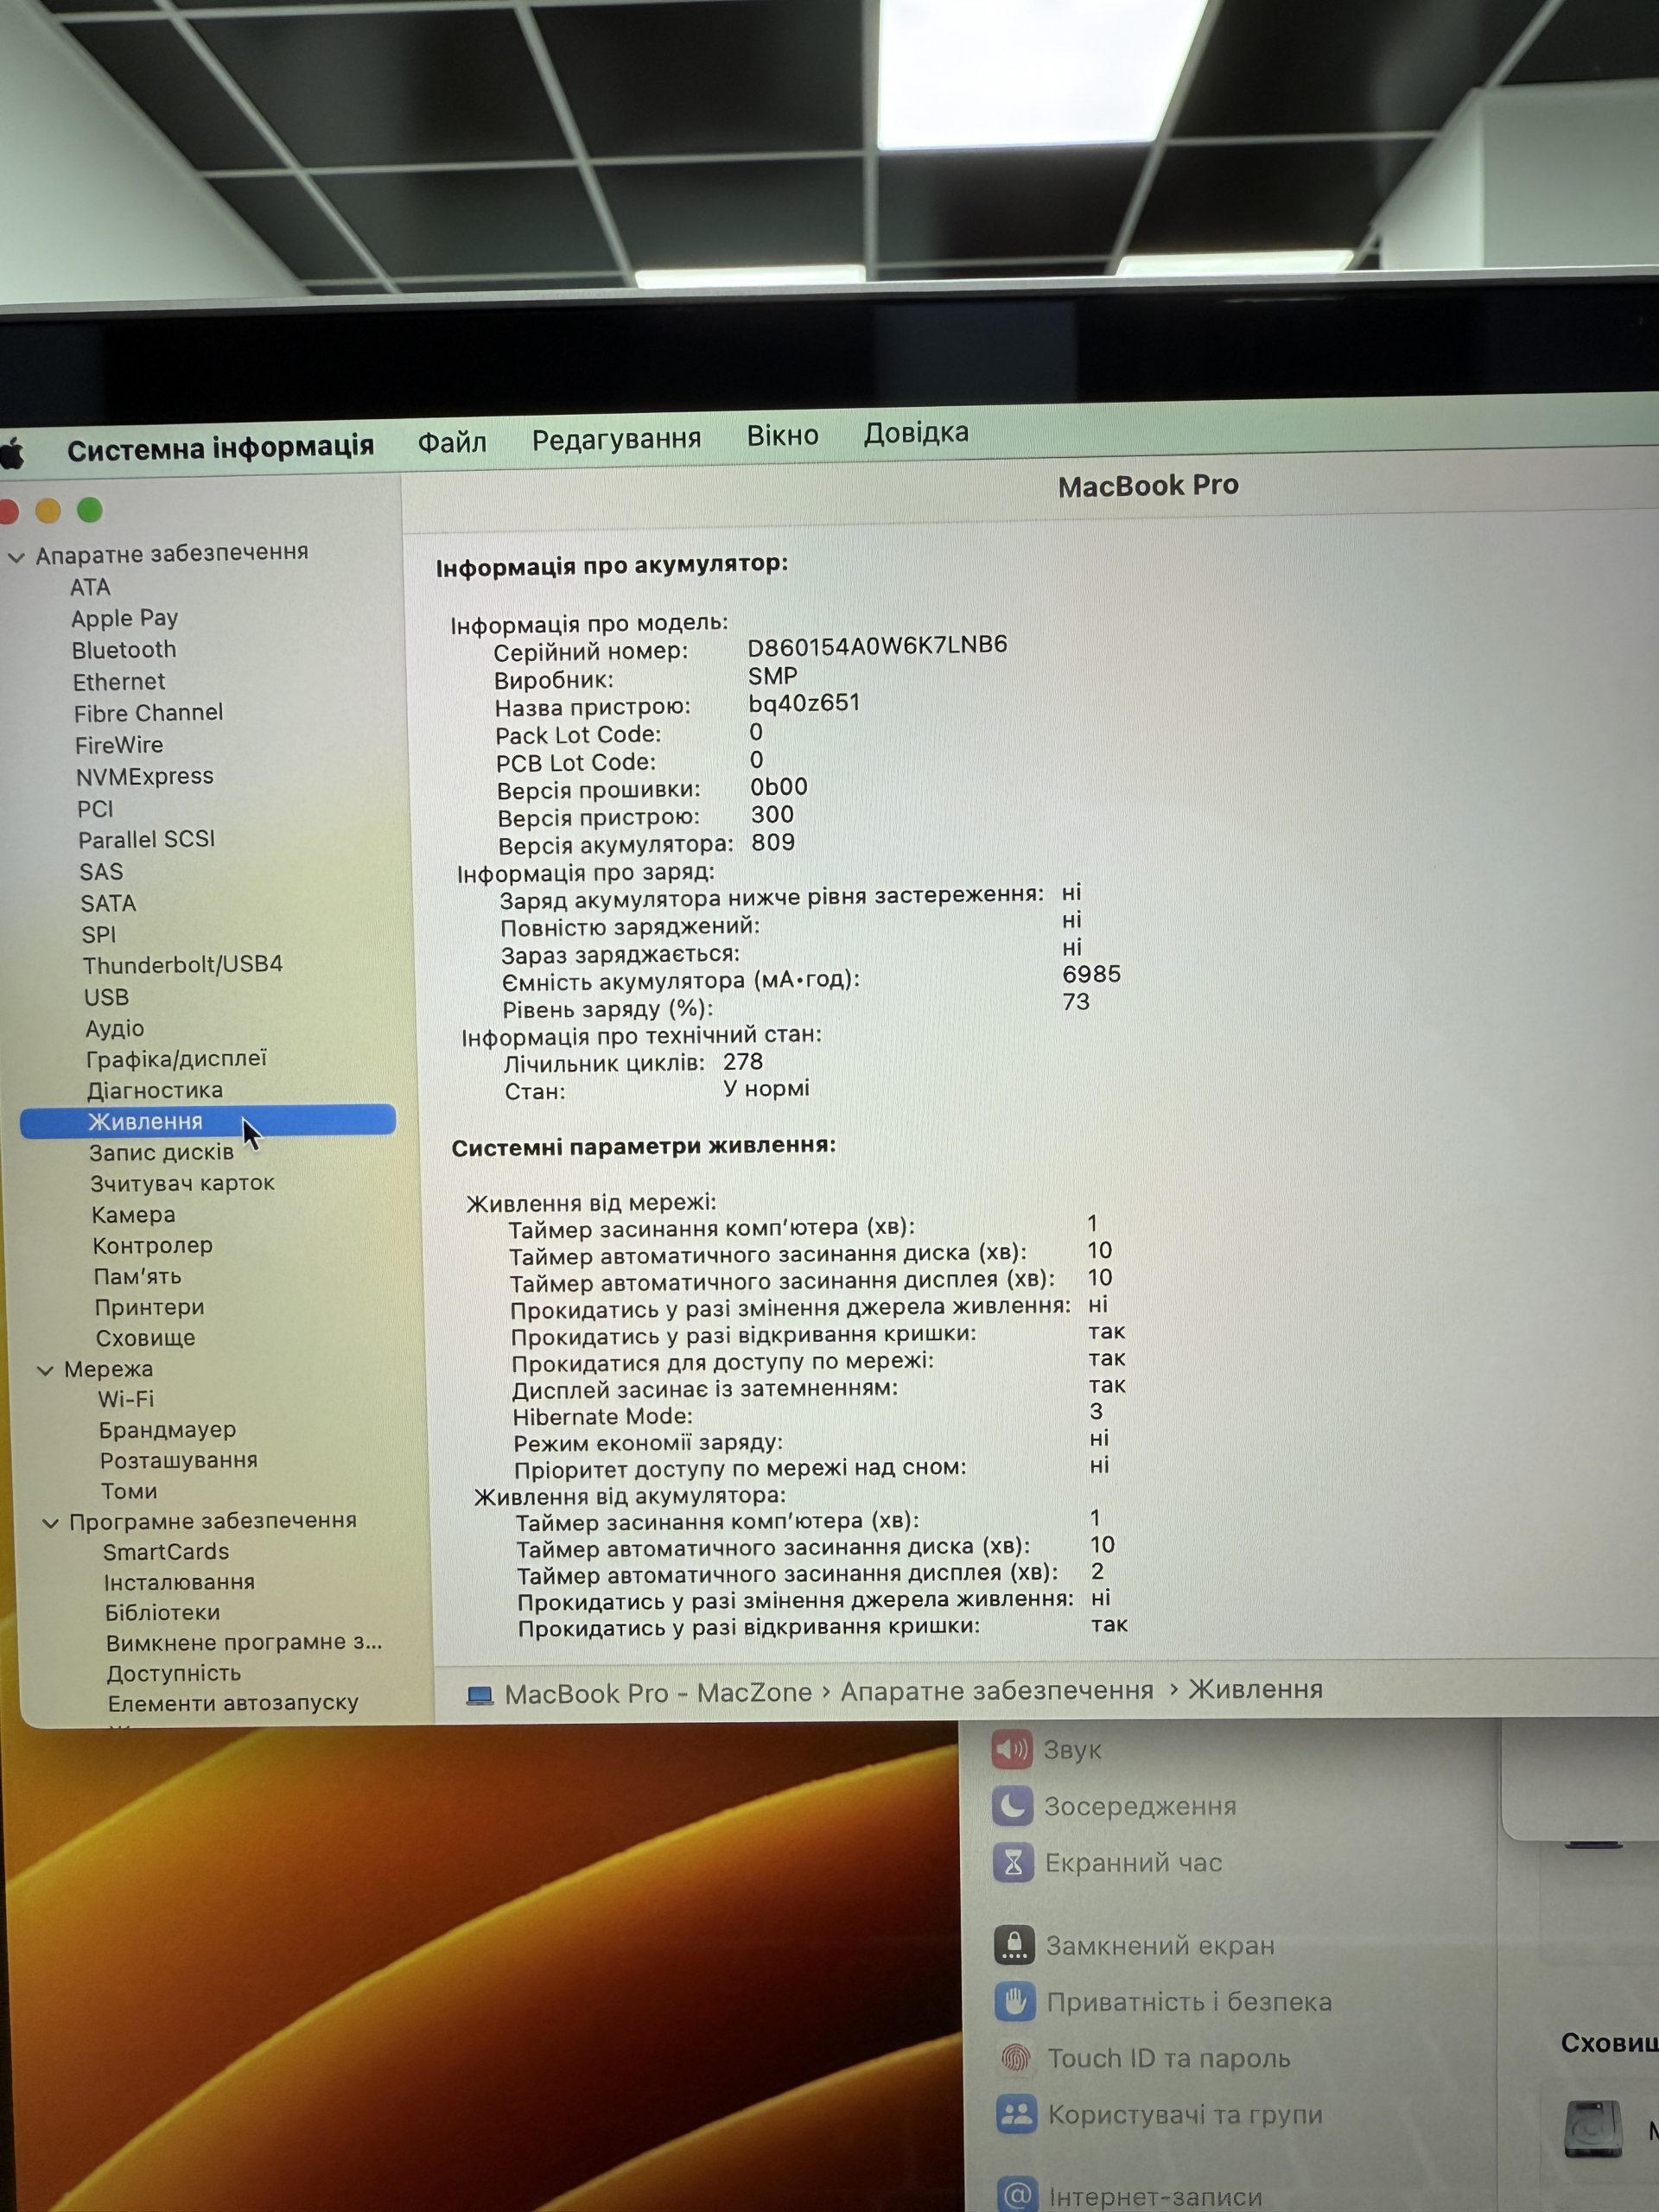Image resolution: width=1659 pixels, height=2212 pixels.
Task: Click MacBook Pro – MacZone in path bar
Action: pyautogui.click(x=658, y=1693)
